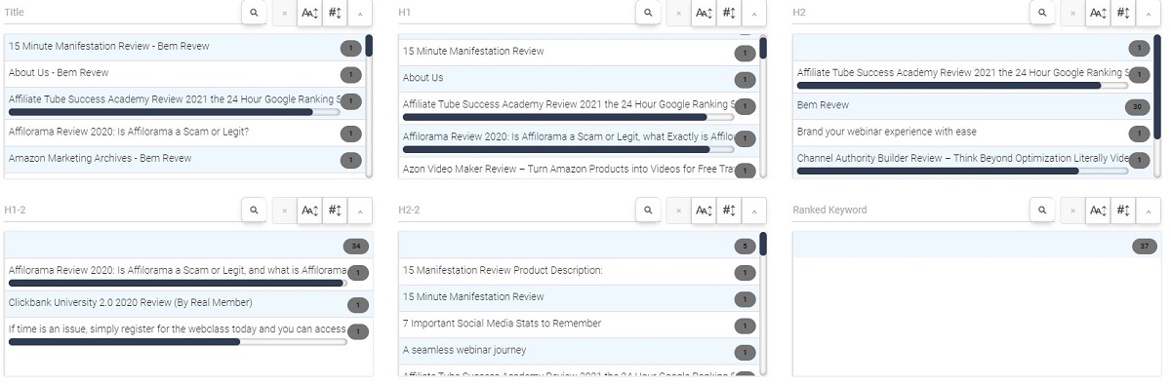The height and width of the screenshot is (385, 1171).
Task: Sort the H1 list alphabetically with the Aa icon
Action: pyautogui.click(x=704, y=13)
